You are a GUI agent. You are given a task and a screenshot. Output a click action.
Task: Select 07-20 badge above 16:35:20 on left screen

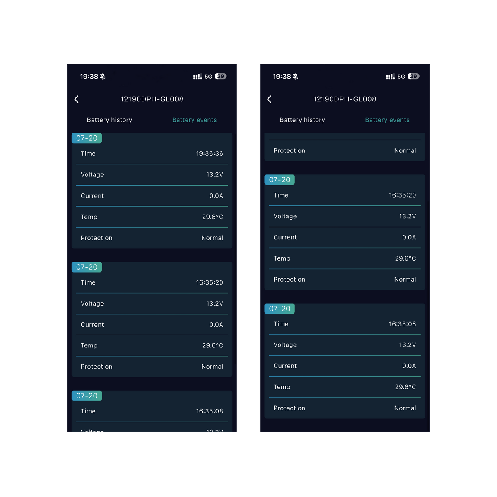(87, 267)
